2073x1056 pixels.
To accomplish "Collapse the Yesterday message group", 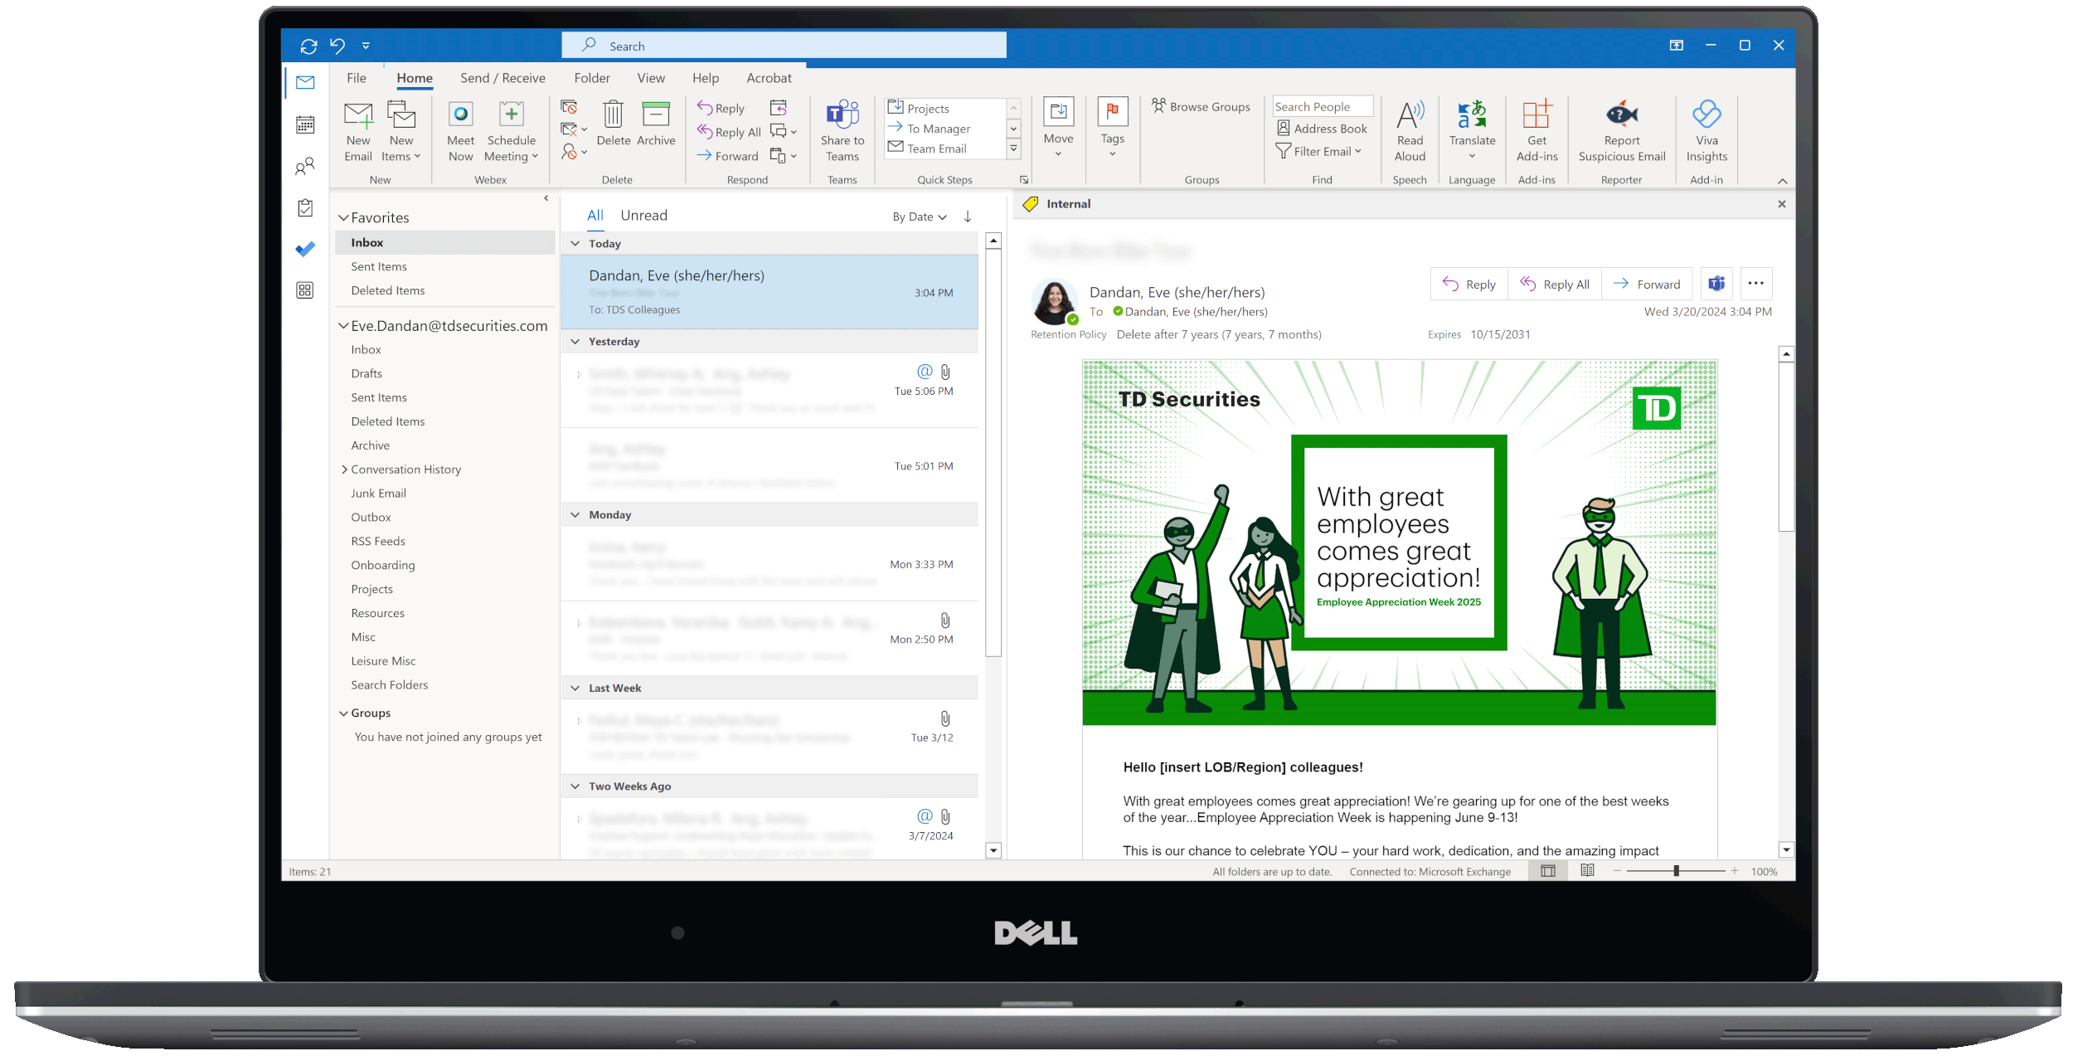I will tap(575, 342).
